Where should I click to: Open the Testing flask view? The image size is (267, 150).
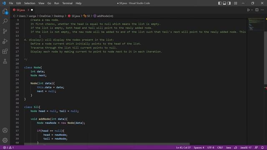coord(5,61)
